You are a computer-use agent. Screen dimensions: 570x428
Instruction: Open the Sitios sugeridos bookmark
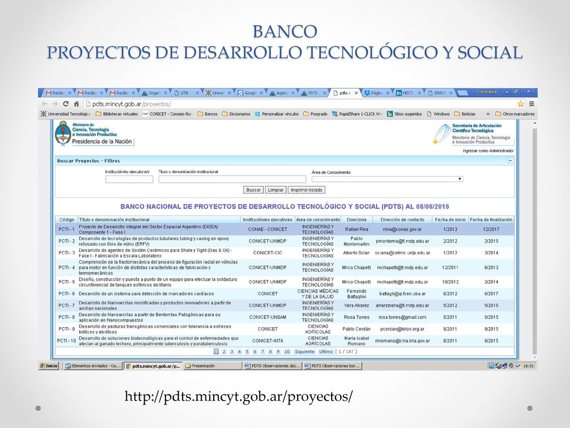(x=404, y=114)
